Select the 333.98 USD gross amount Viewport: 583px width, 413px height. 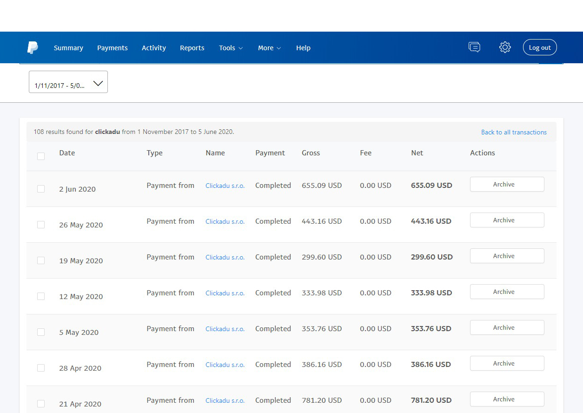click(x=322, y=293)
